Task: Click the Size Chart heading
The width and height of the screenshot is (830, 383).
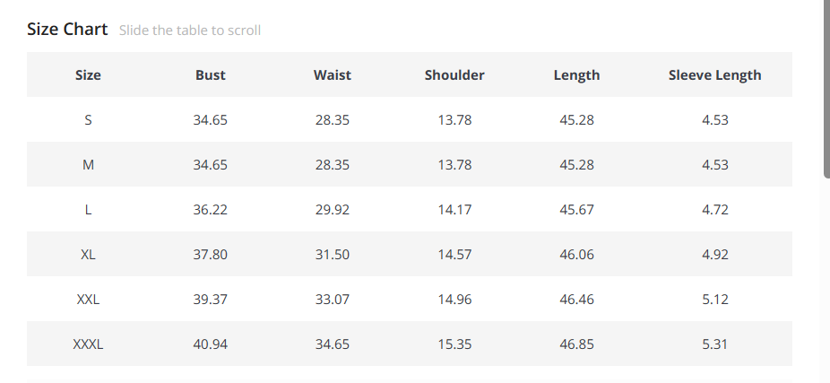Action: [x=67, y=29]
